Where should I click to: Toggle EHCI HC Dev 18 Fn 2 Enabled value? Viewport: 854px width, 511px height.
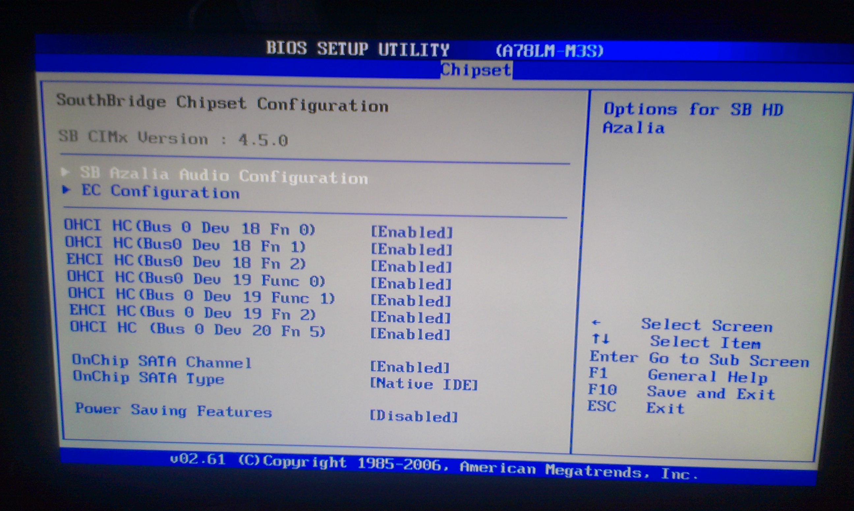pos(411,267)
